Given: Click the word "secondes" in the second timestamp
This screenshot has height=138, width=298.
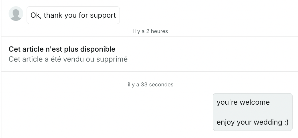Looking at the screenshot, I should pos(161,84).
